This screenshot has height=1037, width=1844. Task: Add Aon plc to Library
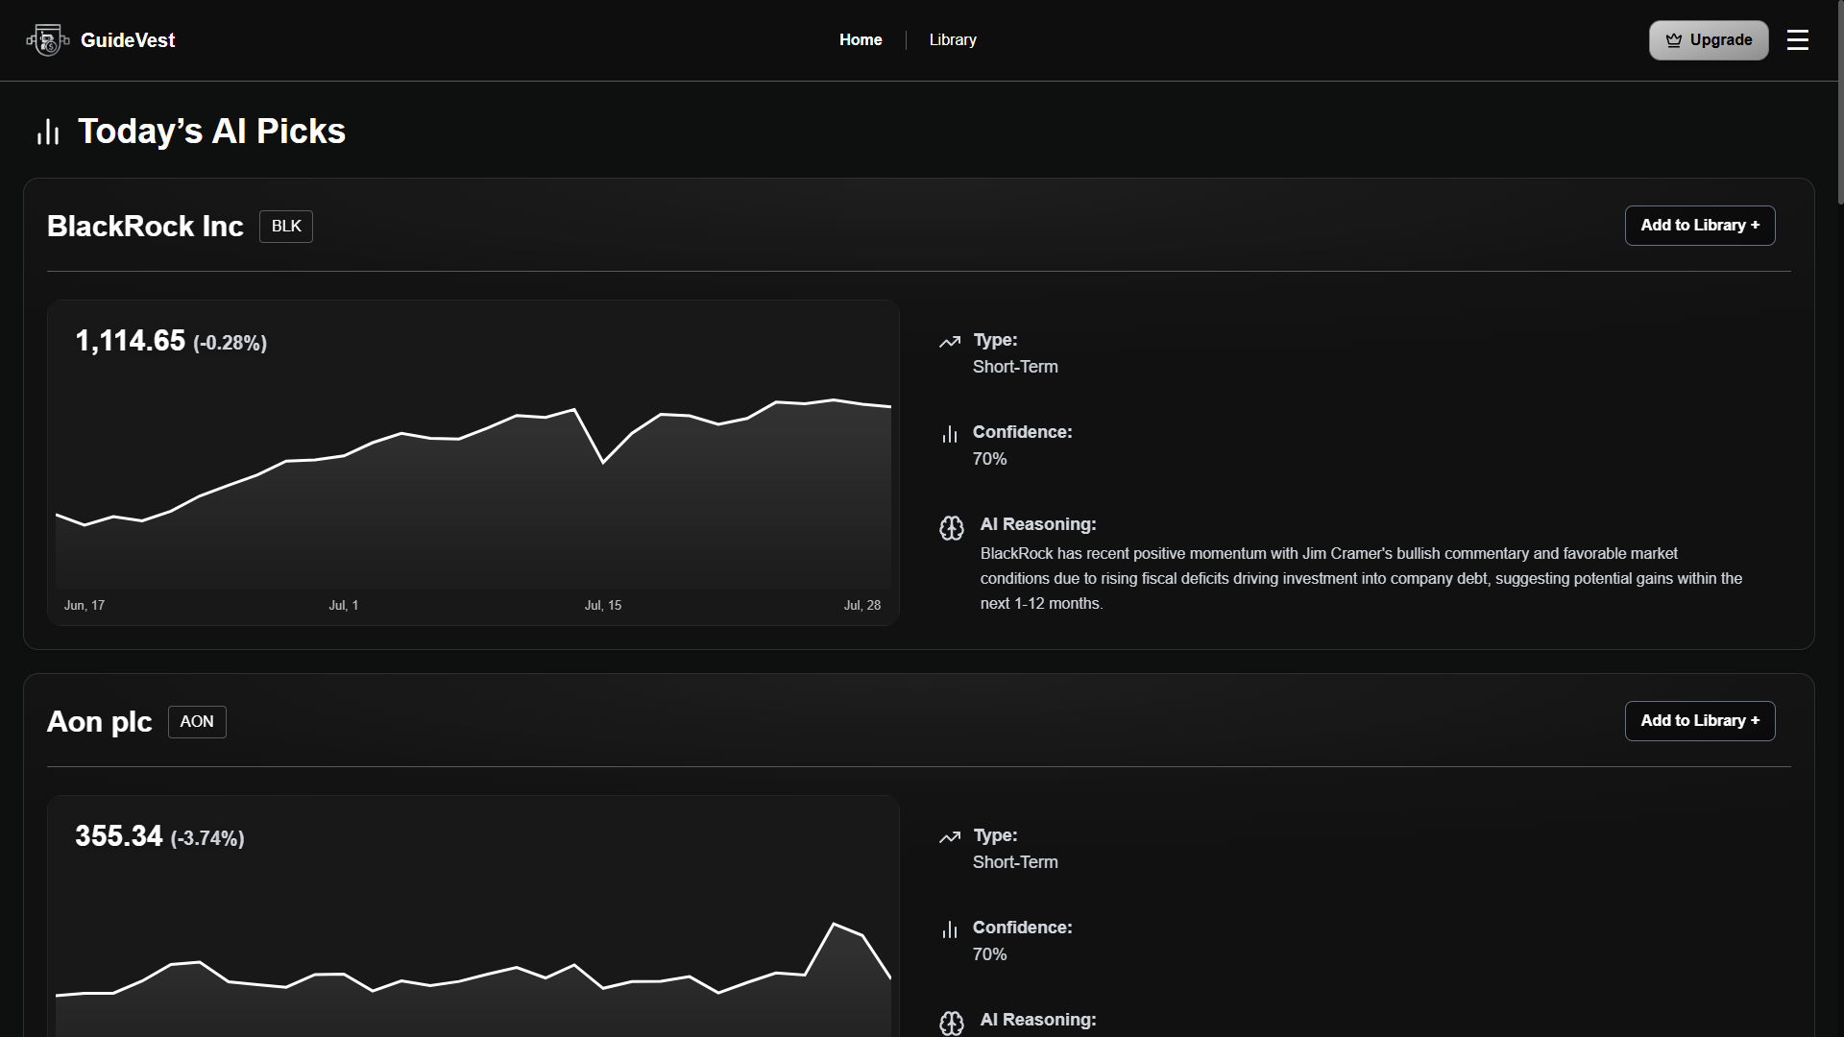[x=1700, y=721]
